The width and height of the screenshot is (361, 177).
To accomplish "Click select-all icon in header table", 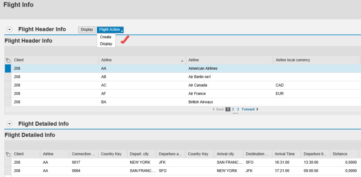I will pyautogui.click(x=8, y=60).
